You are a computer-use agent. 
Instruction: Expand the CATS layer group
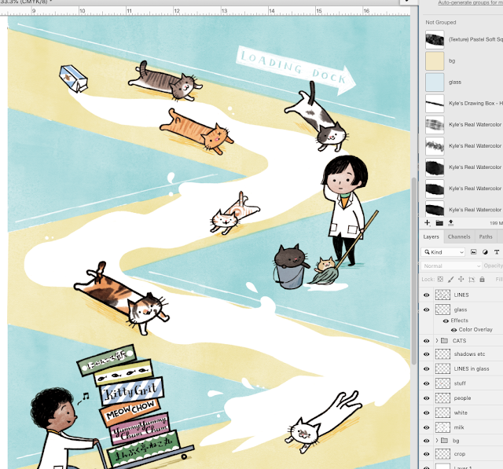point(437,340)
